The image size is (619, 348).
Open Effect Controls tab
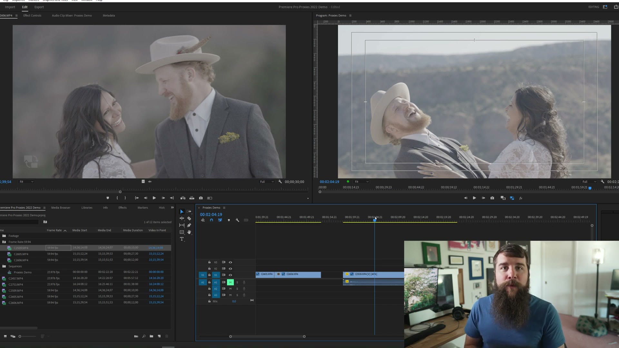coord(32,15)
